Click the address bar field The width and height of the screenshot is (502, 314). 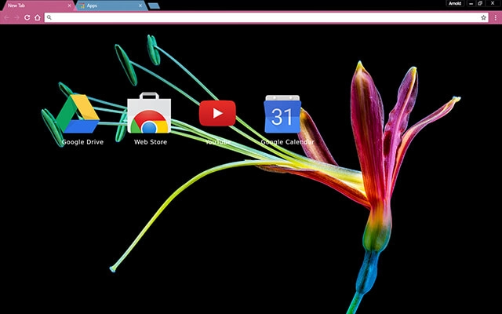[x=267, y=17]
